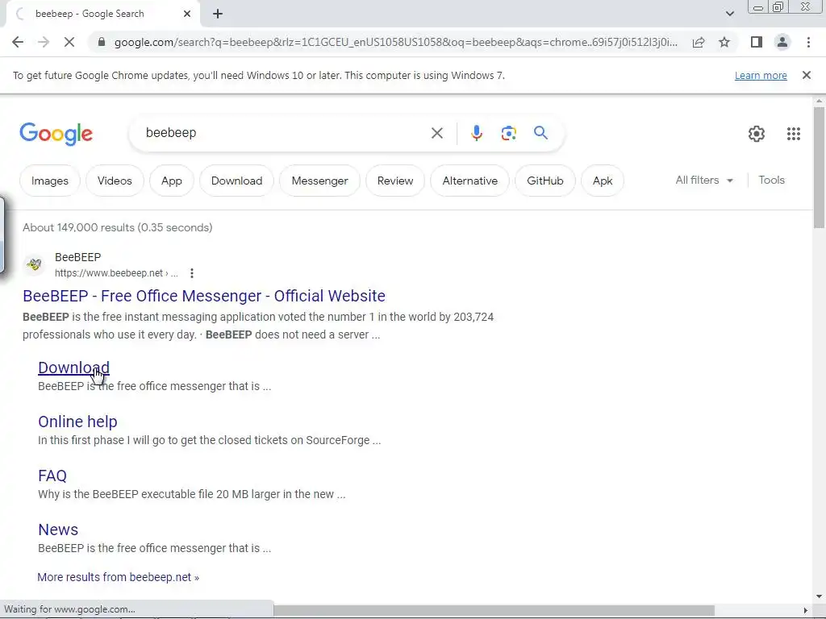Submit the search with the magnifier icon
The height and width of the screenshot is (619, 826).
[x=541, y=133]
